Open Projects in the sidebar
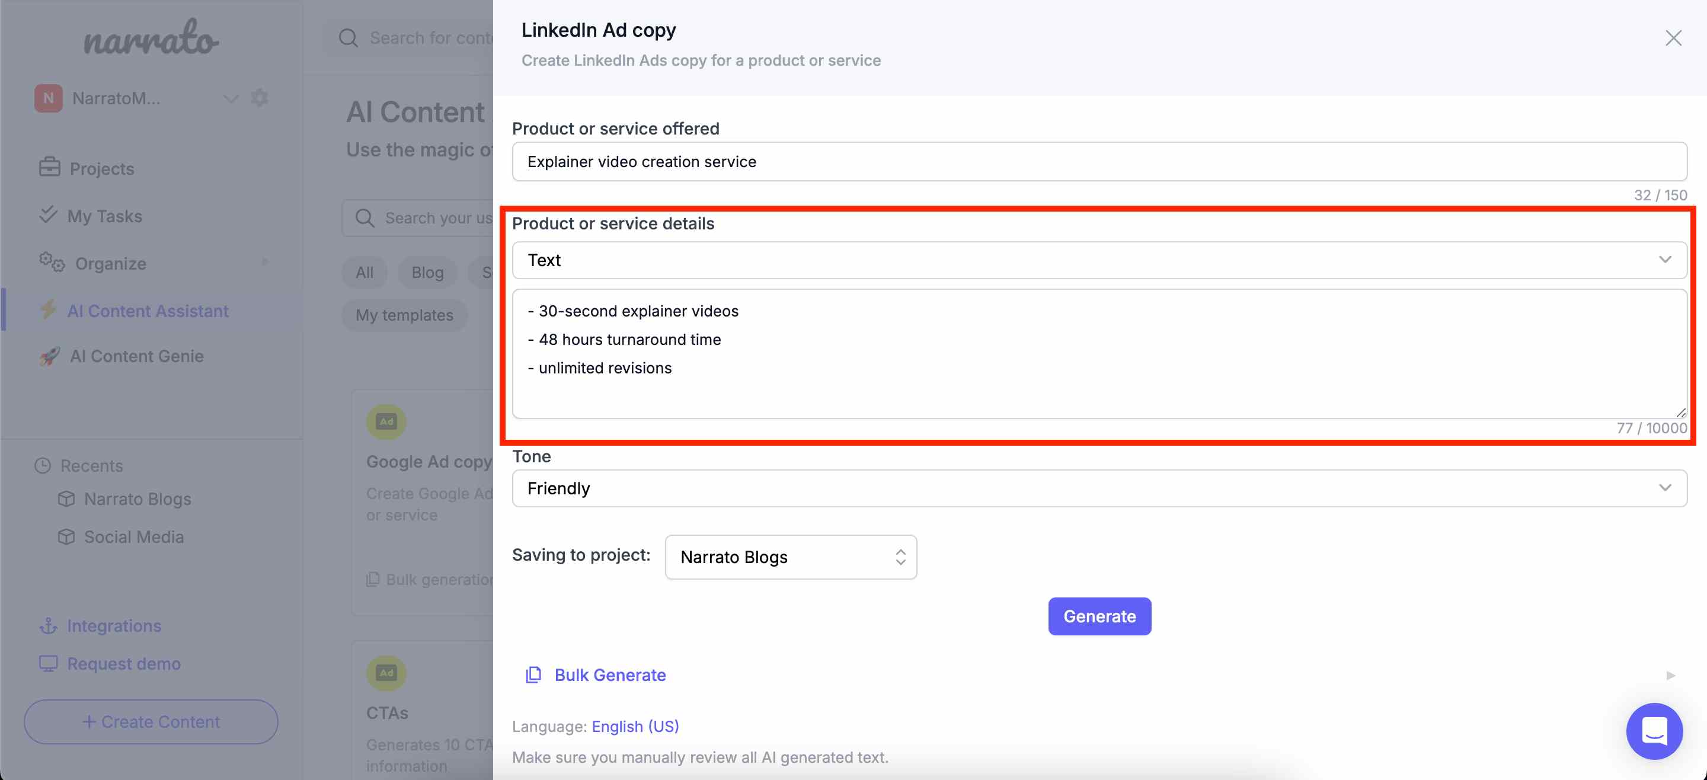Screen dimensions: 1707x780 tap(102, 168)
